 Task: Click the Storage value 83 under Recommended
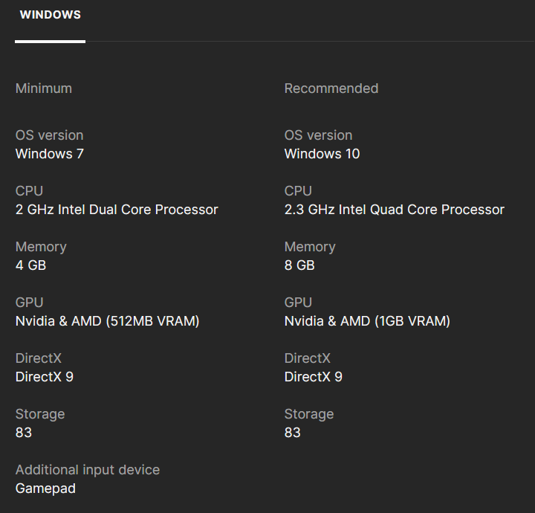[x=293, y=433]
